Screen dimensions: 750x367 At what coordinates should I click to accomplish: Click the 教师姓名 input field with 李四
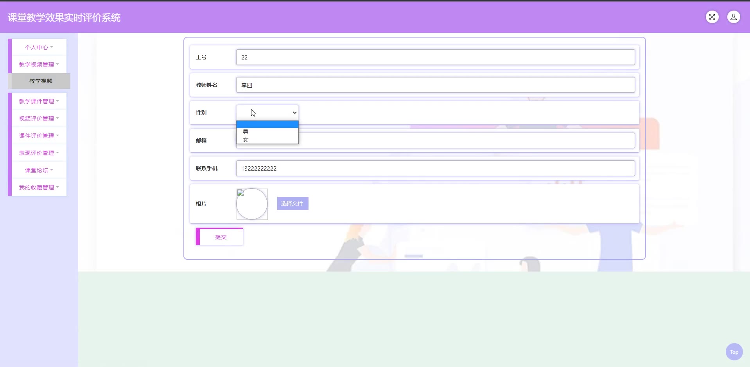[x=435, y=85]
